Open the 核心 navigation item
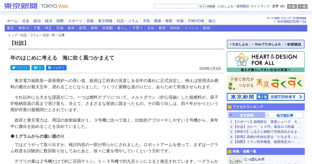Screen dimensions: 312x164 coord(212,21)
